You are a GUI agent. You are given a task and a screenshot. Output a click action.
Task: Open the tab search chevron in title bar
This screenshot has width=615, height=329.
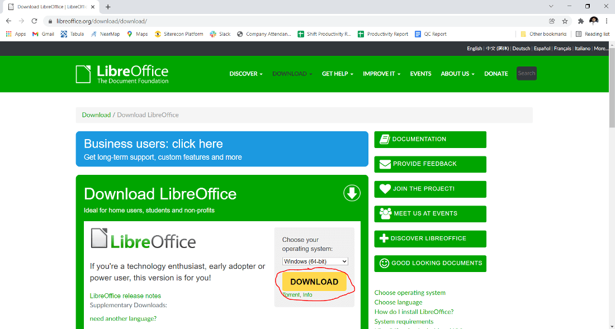(551, 6)
